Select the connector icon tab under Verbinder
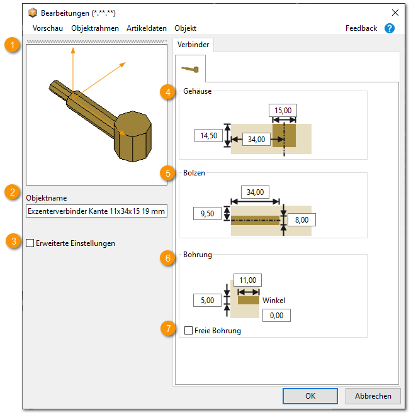This screenshot has width=411, height=415. point(190,69)
